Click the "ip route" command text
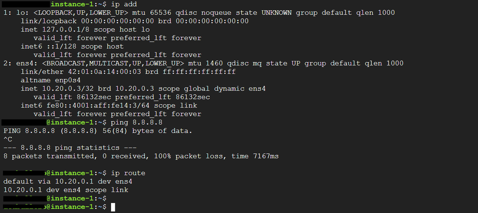Image resolution: width=478 pixels, height=213 pixels. (x=127, y=172)
